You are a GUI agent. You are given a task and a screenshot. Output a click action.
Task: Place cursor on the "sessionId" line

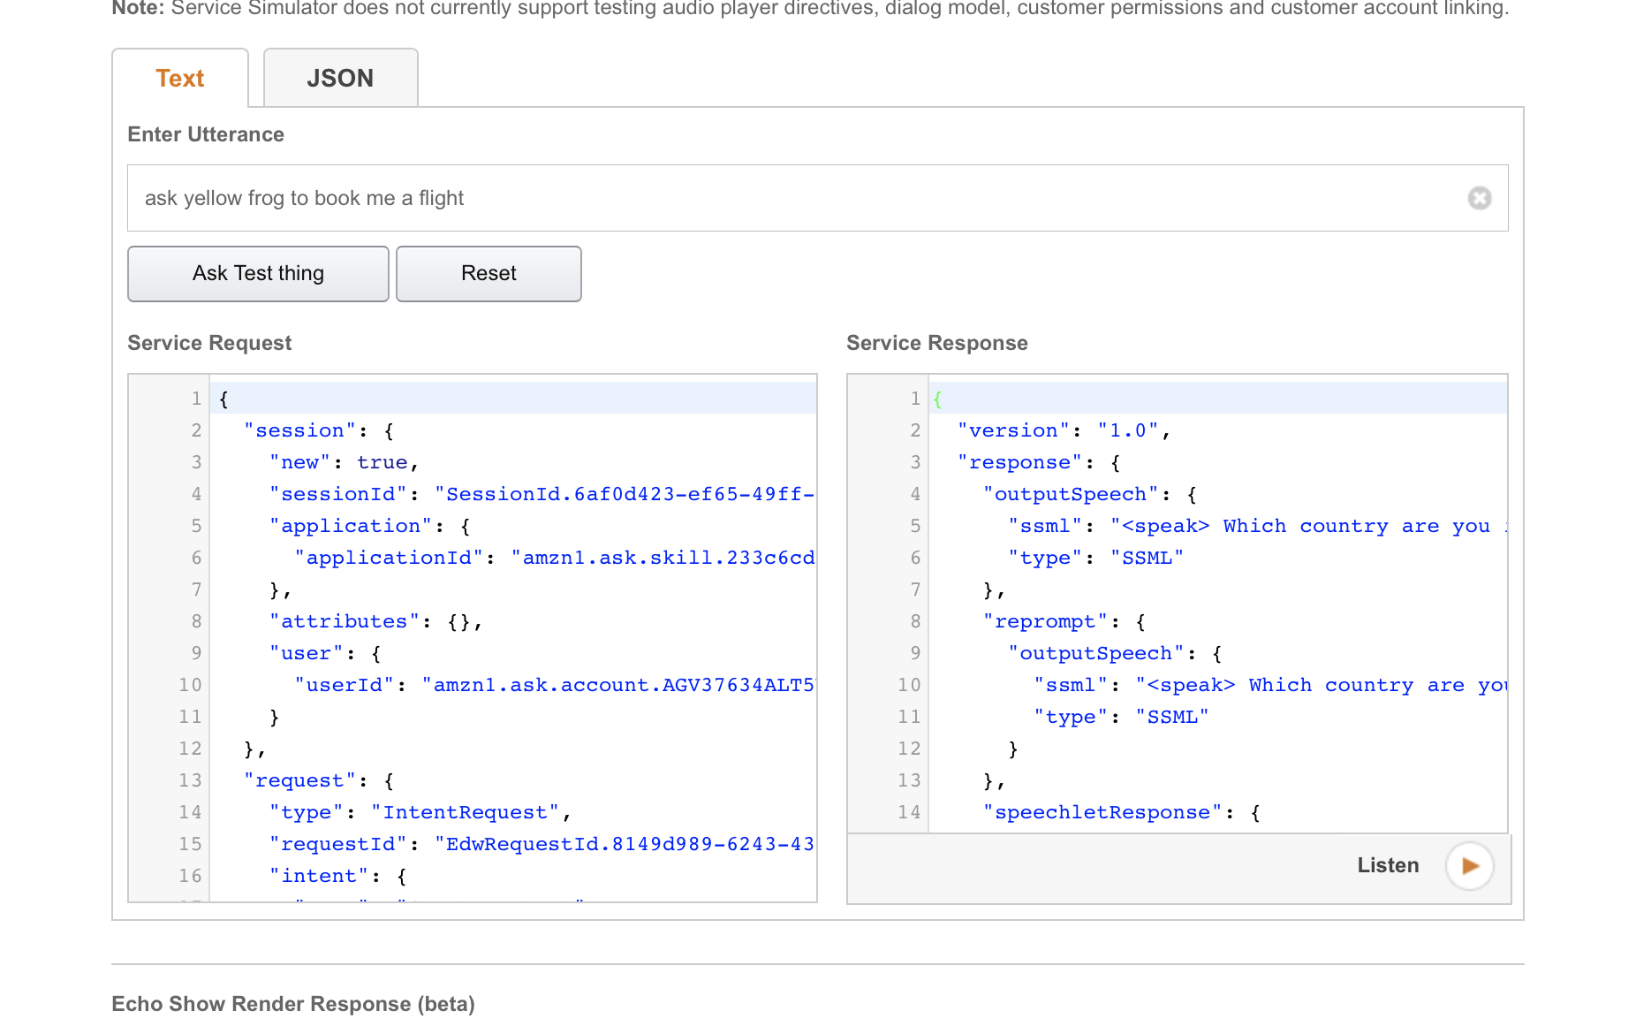point(539,494)
